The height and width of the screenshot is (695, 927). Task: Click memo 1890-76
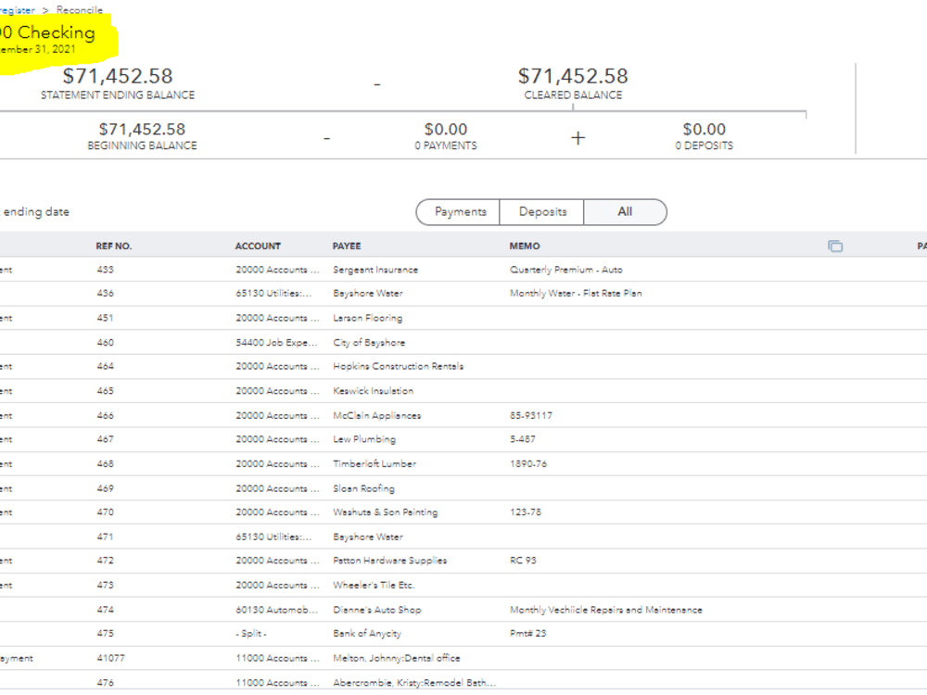pyautogui.click(x=528, y=464)
